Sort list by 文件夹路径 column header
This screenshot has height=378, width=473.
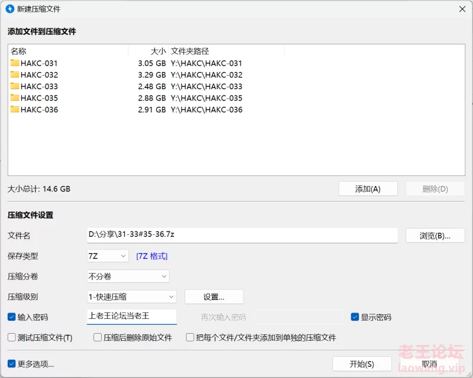pyautogui.click(x=226, y=51)
